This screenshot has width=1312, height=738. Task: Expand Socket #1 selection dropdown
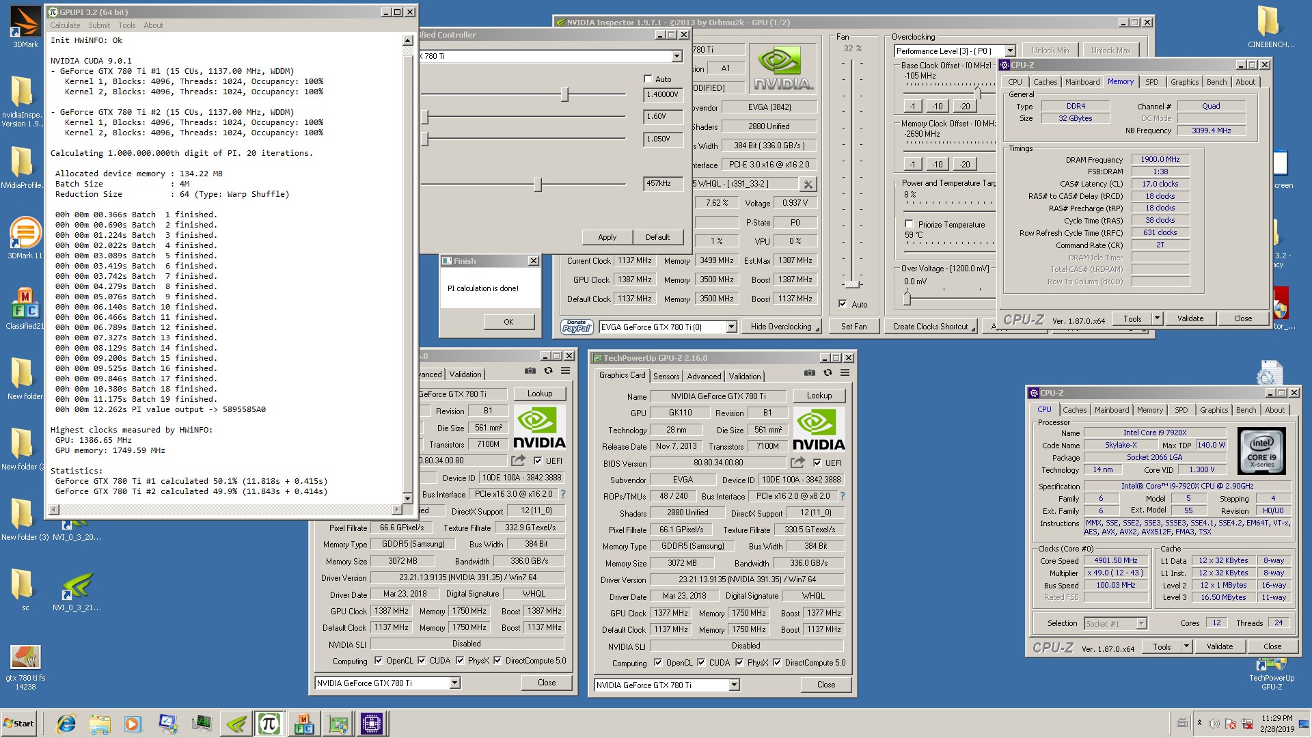[1141, 623]
